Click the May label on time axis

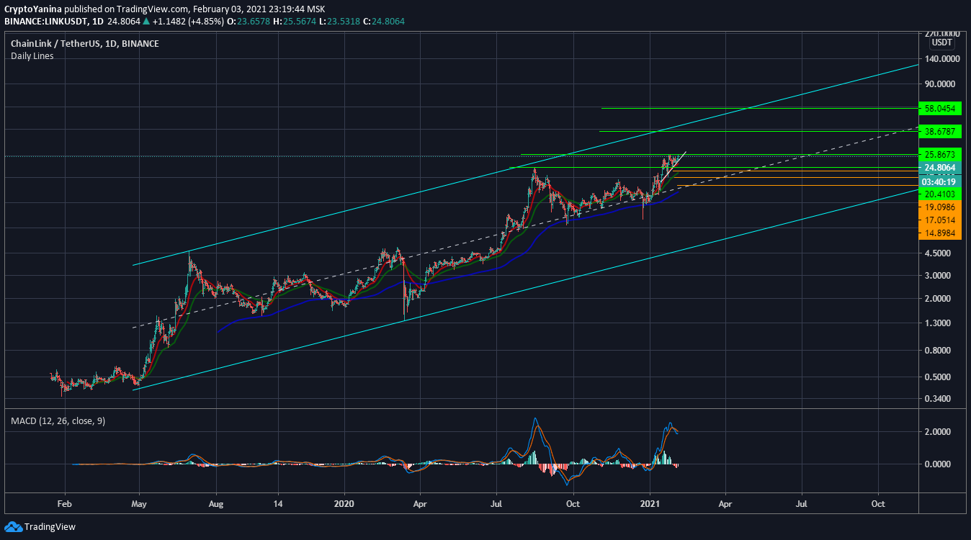(140, 503)
